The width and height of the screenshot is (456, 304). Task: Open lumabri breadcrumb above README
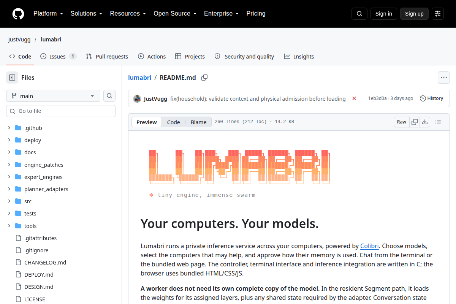pos(140,78)
